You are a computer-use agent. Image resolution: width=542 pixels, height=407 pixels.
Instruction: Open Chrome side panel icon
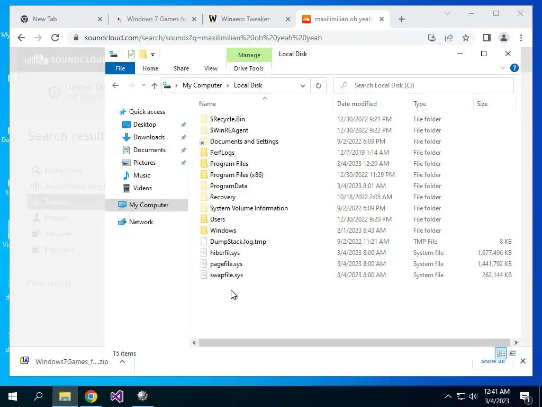point(487,38)
